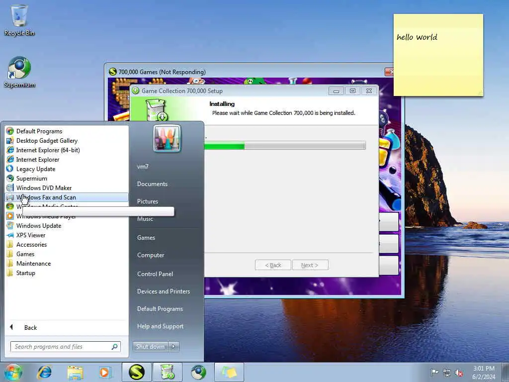Click the Show desktop strip
This screenshot has height=382, width=509.
click(506, 372)
